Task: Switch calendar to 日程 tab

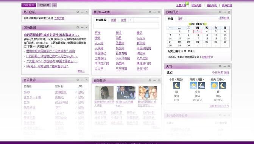Action: 180,19
